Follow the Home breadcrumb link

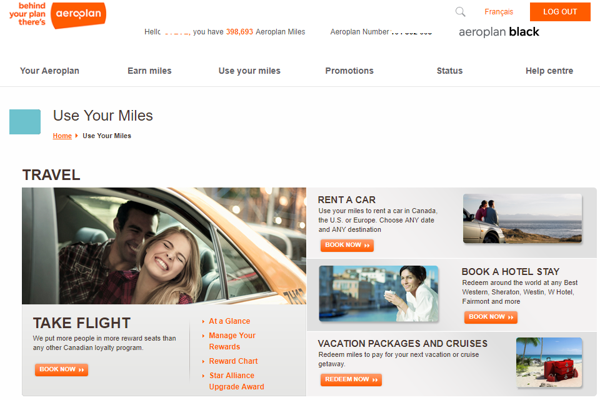pyautogui.click(x=62, y=136)
